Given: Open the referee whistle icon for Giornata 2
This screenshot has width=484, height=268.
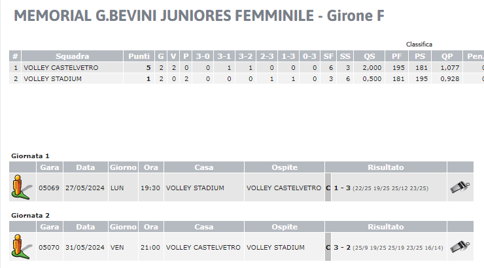Looking at the screenshot, I should pos(460,246).
